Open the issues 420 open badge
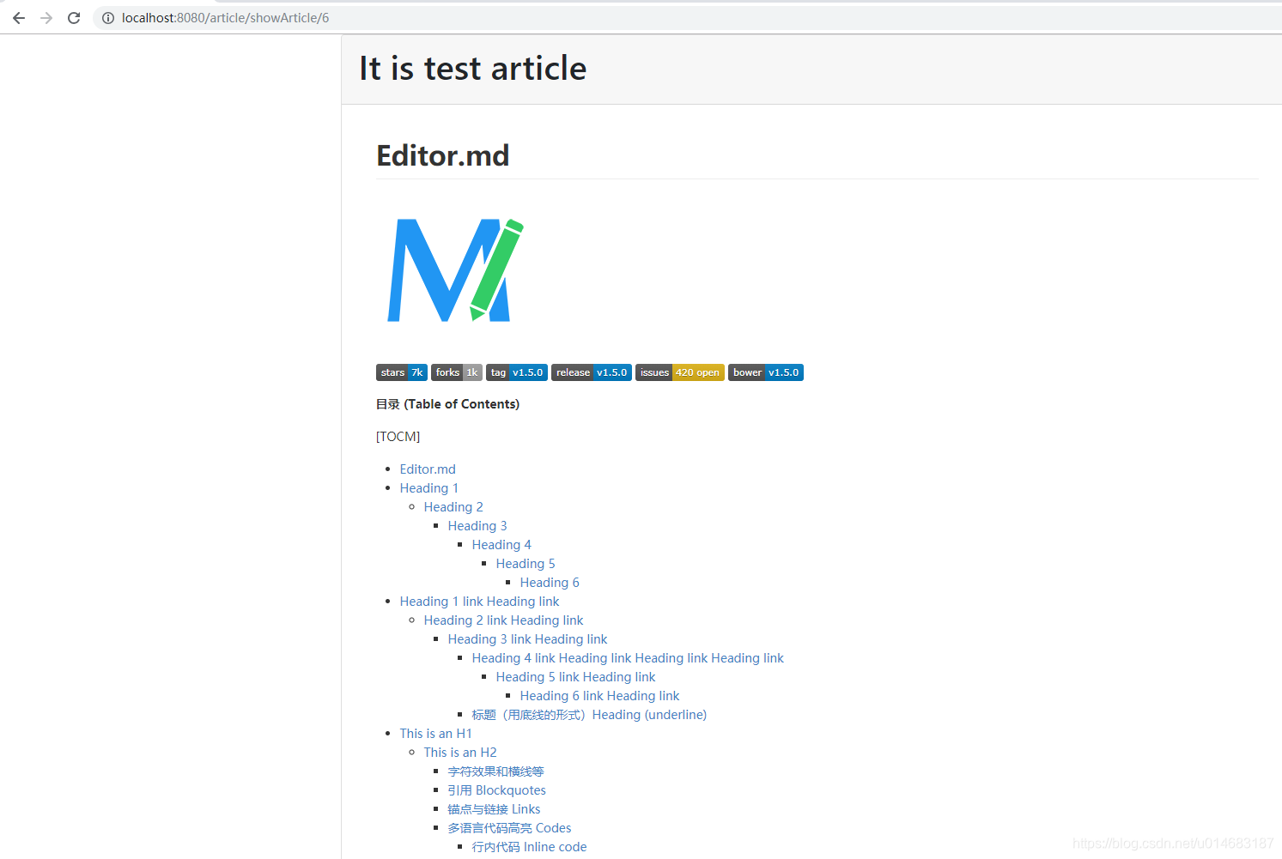 680,372
